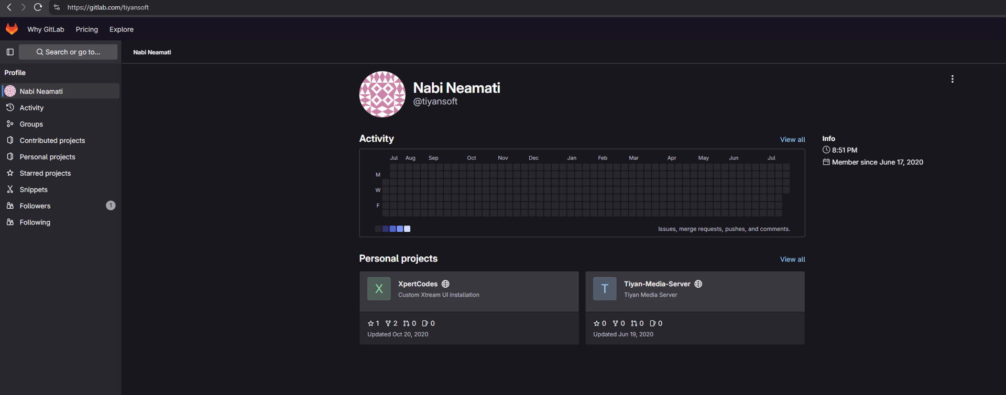Click Tiyan-Media-Server public globe icon
Screen dimensions: 1006x395
coord(698,284)
